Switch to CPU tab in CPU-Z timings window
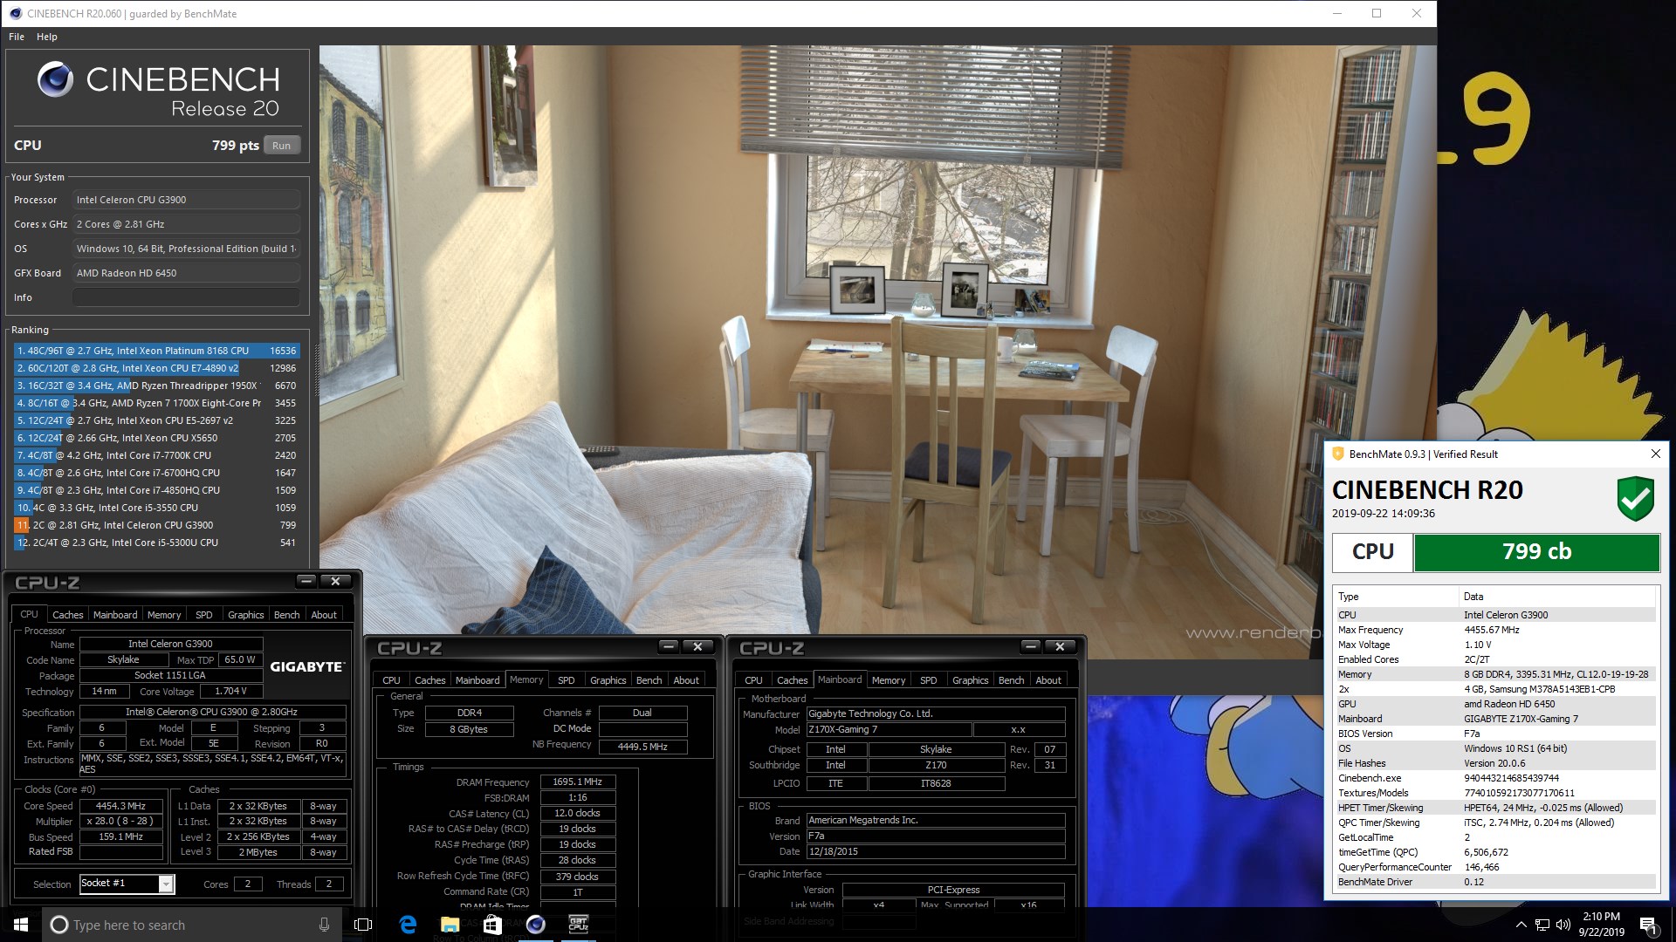1676x942 pixels. point(391,680)
